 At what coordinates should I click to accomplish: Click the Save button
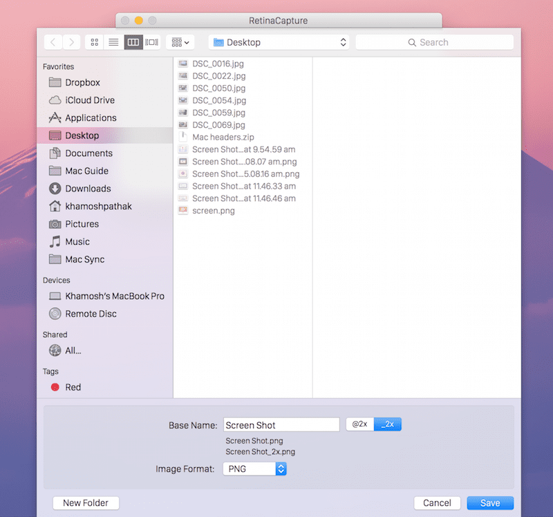coord(490,503)
